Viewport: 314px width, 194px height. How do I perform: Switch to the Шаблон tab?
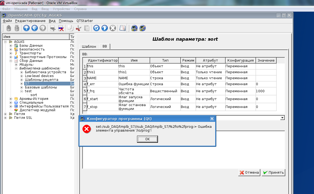click(x=89, y=47)
